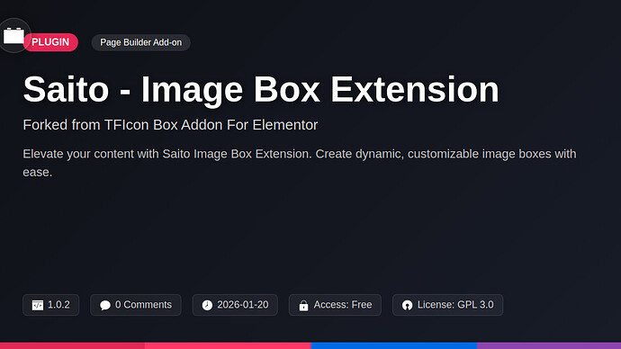Click the License: GPL 3.0 label
This screenshot has height=349, width=621.
click(x=455, y=305)
